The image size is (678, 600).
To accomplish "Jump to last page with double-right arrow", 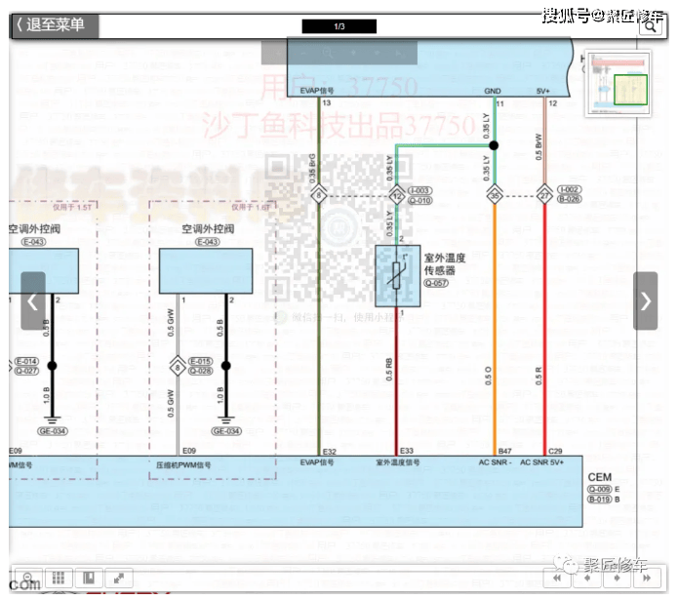I will point(645,579).
